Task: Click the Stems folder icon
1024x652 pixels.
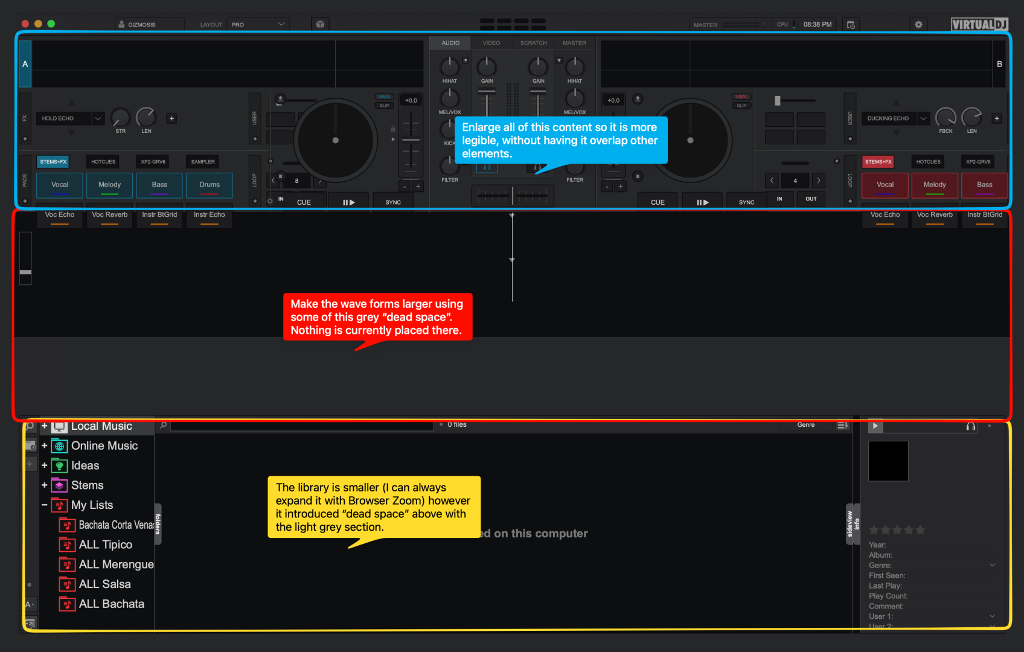Action: click(59, 485)
